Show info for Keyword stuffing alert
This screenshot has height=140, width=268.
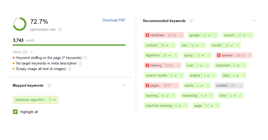coord(85,58)
